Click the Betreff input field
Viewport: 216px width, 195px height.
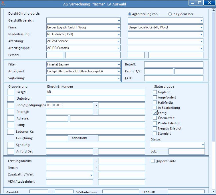tap(174, 64)
